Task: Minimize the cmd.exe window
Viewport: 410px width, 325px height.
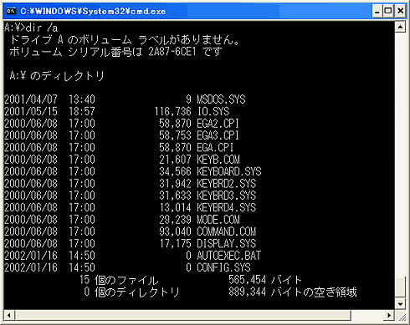Action: (377, 11)
